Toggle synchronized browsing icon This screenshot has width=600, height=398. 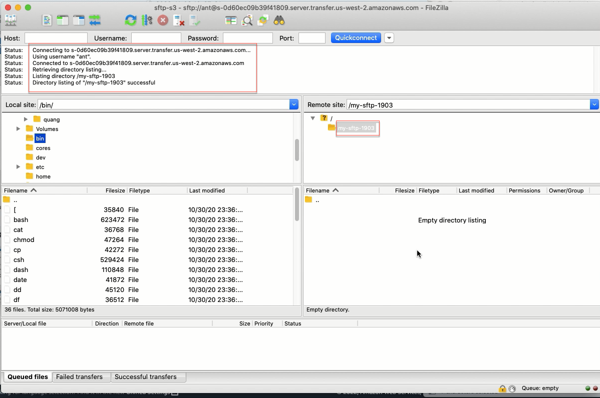click(263, 20)
